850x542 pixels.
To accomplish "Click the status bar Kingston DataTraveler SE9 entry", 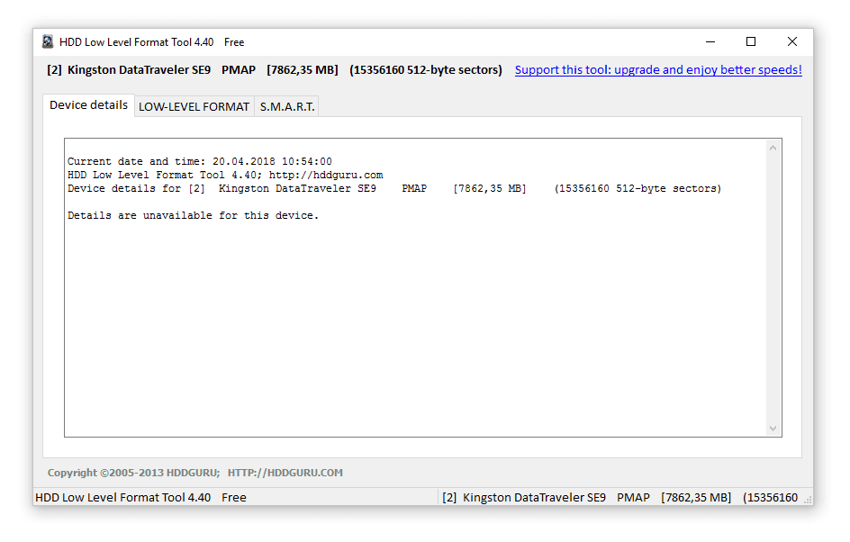I will pos(619,498).
